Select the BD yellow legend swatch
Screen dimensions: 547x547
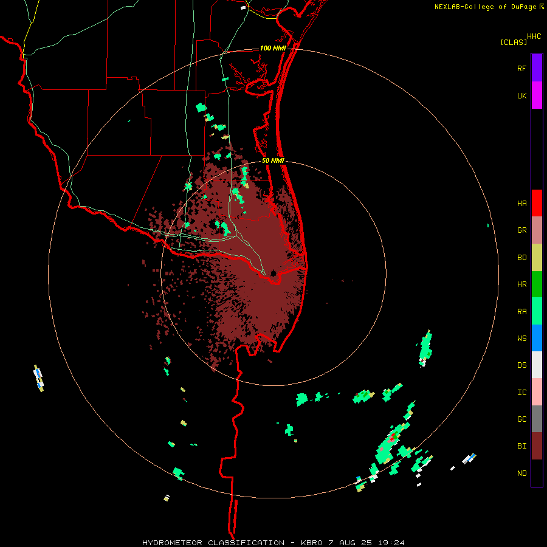537,258
